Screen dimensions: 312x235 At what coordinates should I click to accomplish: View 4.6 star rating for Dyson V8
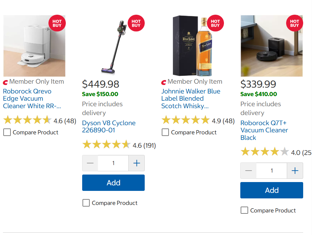tap(119, 145)
